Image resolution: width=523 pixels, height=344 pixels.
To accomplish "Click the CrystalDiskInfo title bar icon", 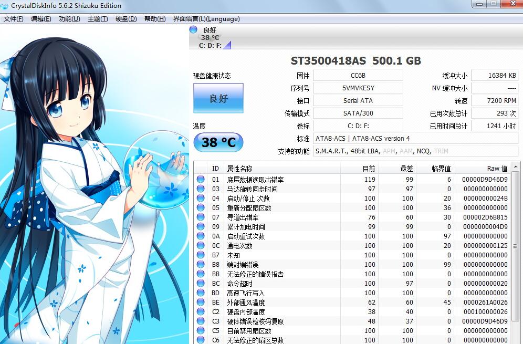I will pos(4,6).
